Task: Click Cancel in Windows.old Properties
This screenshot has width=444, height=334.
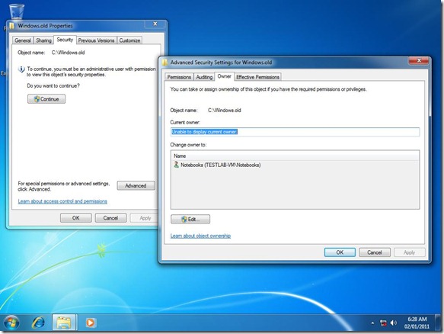Action: point(110,218)
